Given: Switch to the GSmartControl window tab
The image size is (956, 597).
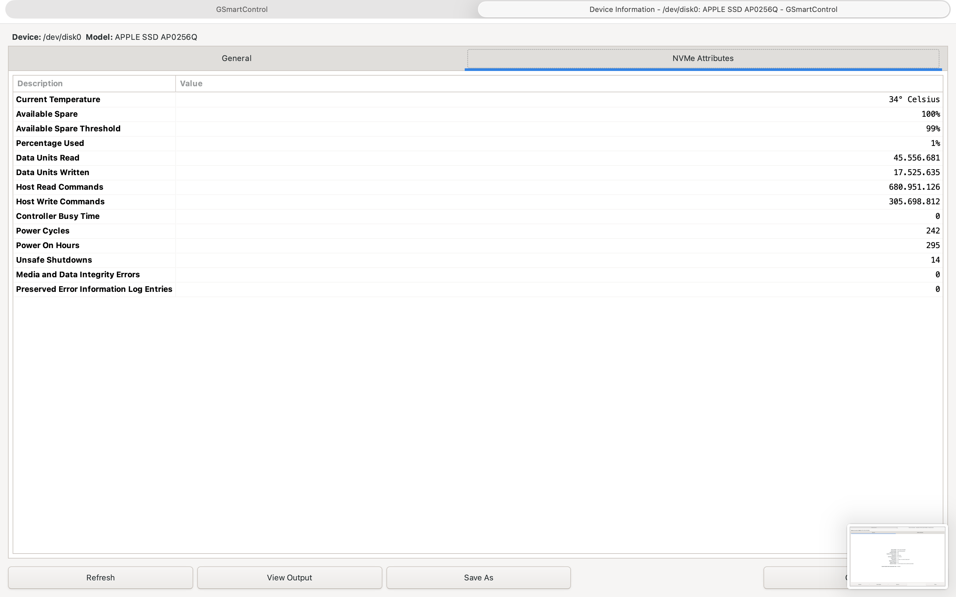Looking at the screenshot, I should pos(241,10).
